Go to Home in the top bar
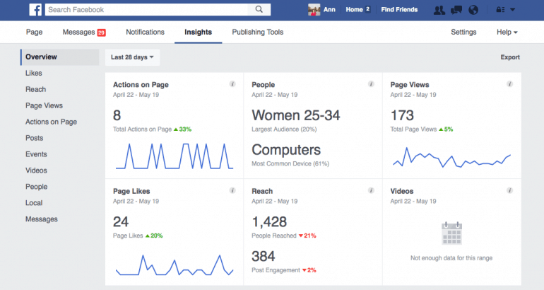 (x=354, y=10)
